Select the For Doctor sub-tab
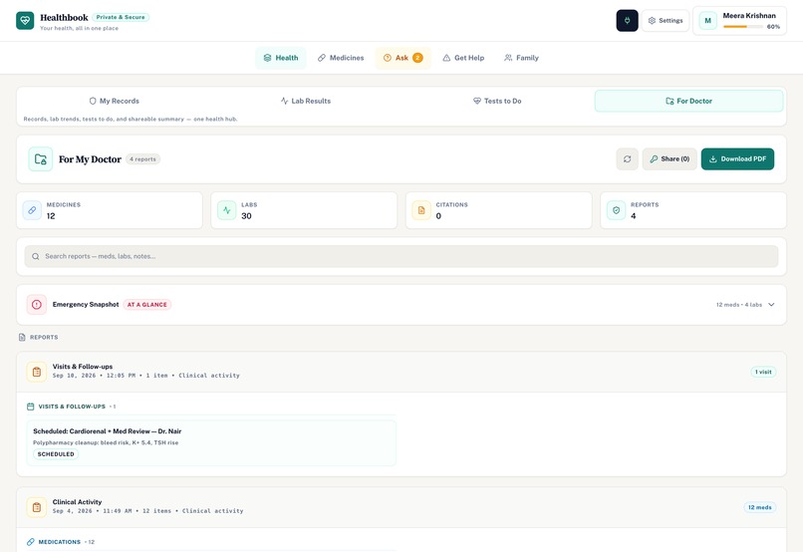Viewport: 803px width, 552px height. [x=688, y=101]
